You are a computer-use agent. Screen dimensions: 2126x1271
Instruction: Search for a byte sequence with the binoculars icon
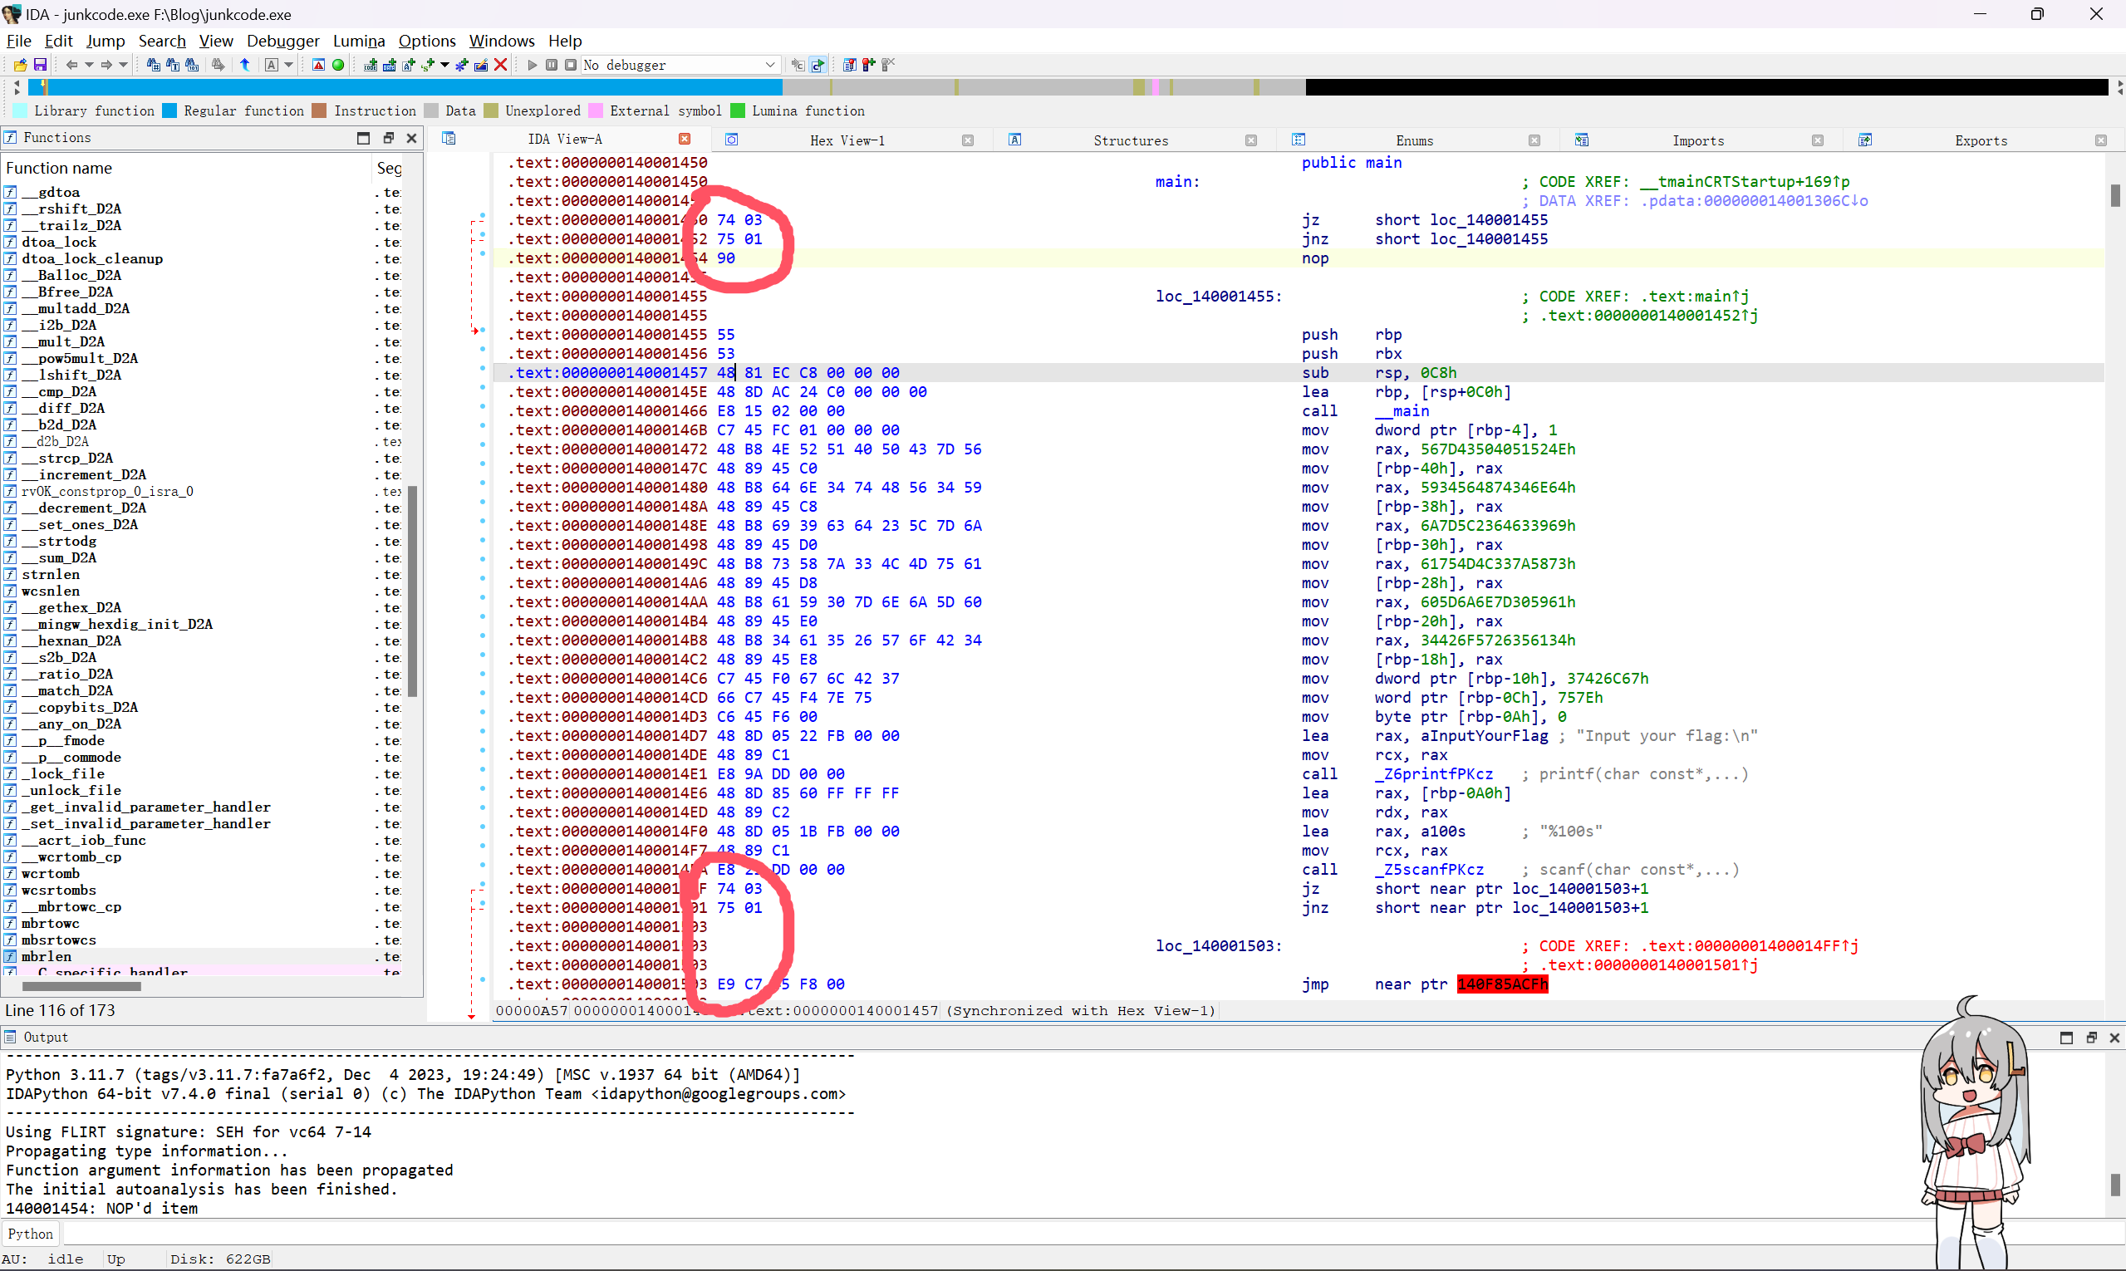click(192, 65)
